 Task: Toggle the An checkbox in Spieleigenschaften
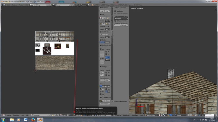coord(101,49)
